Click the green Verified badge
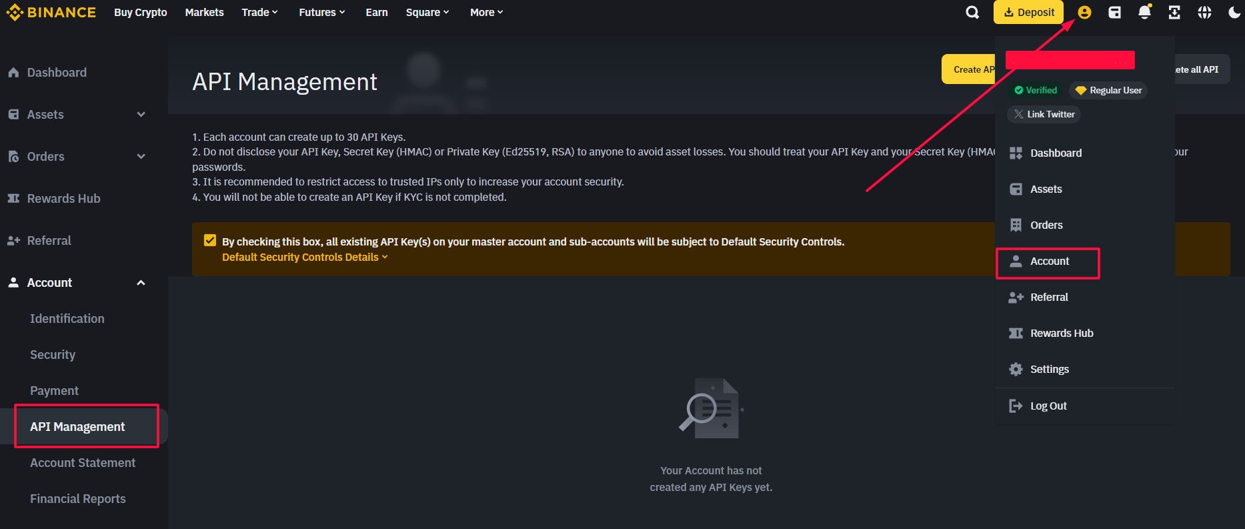1245x529 pixels. click(x=1036, y=90)
